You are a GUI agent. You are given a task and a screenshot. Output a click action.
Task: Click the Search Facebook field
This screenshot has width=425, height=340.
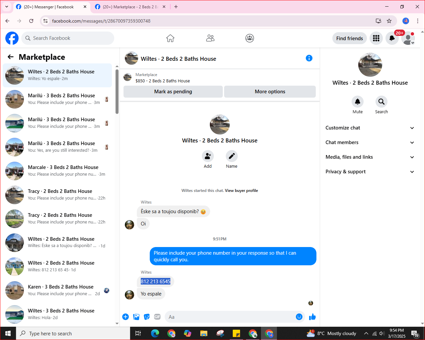click(x=68, y=38)
